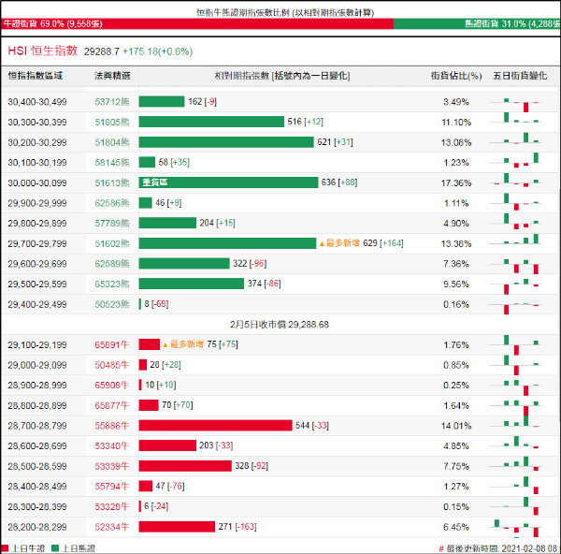Click the green 熊證街貨 31.0% ratio bar
Screen dimensions: 561x554
477,23
